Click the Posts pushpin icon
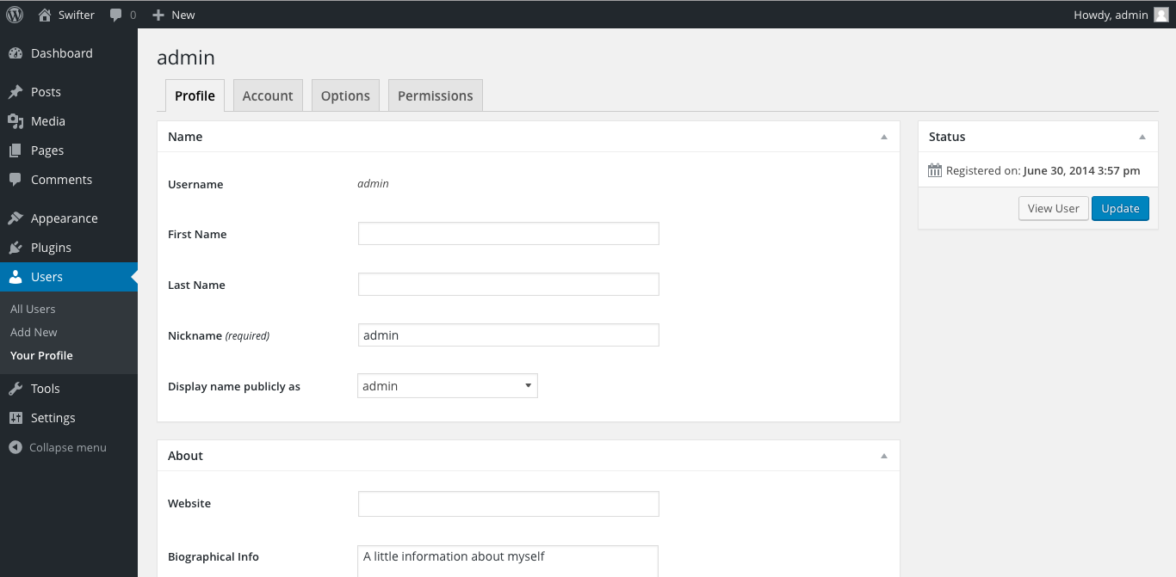 [x=15, y=92]
